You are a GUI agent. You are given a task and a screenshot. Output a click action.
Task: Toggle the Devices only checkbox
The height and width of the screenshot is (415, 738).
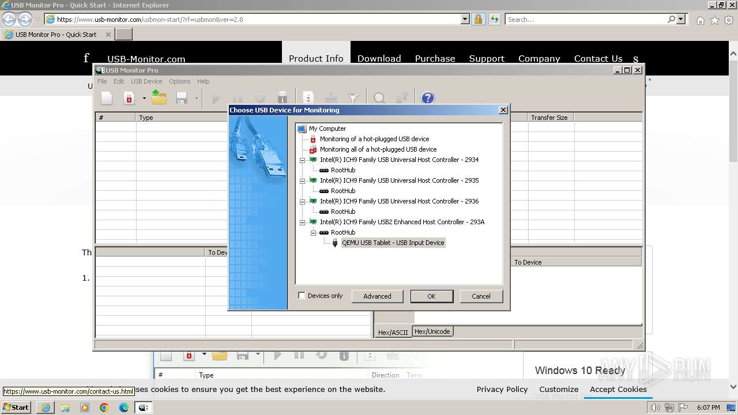[302, 296]
